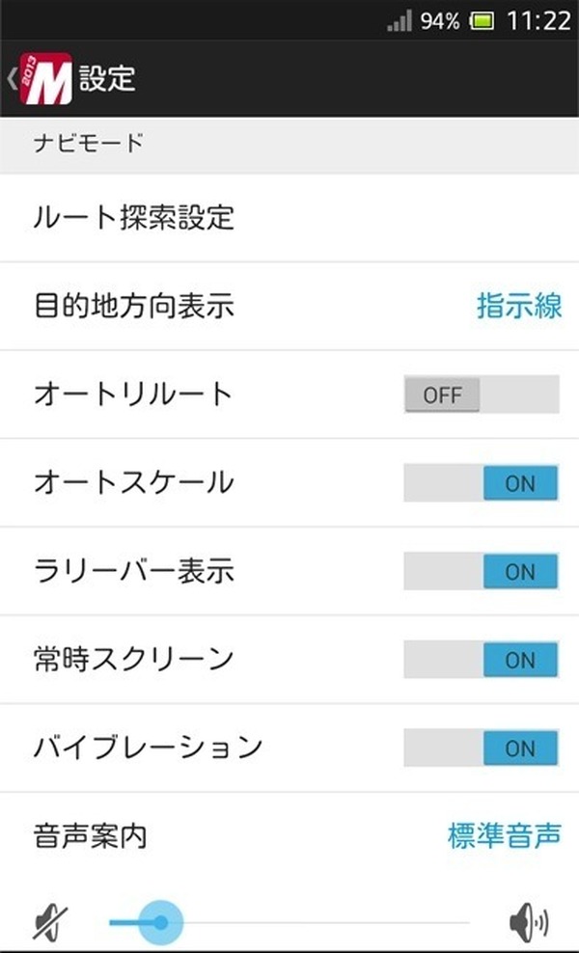Tap the loud speaker volume icon

pos(528,923)
